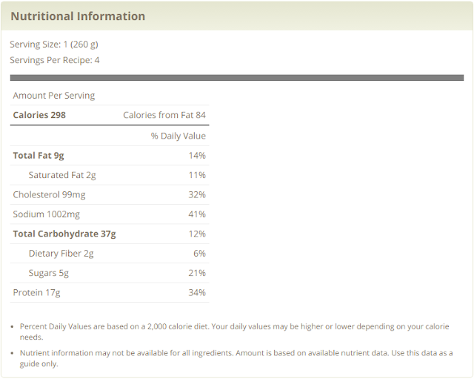Image resolution: width=474 pixels, height=379 pixels.
Task: Click the Serving Size 1 (260 g) text
Action: [54, 45]
